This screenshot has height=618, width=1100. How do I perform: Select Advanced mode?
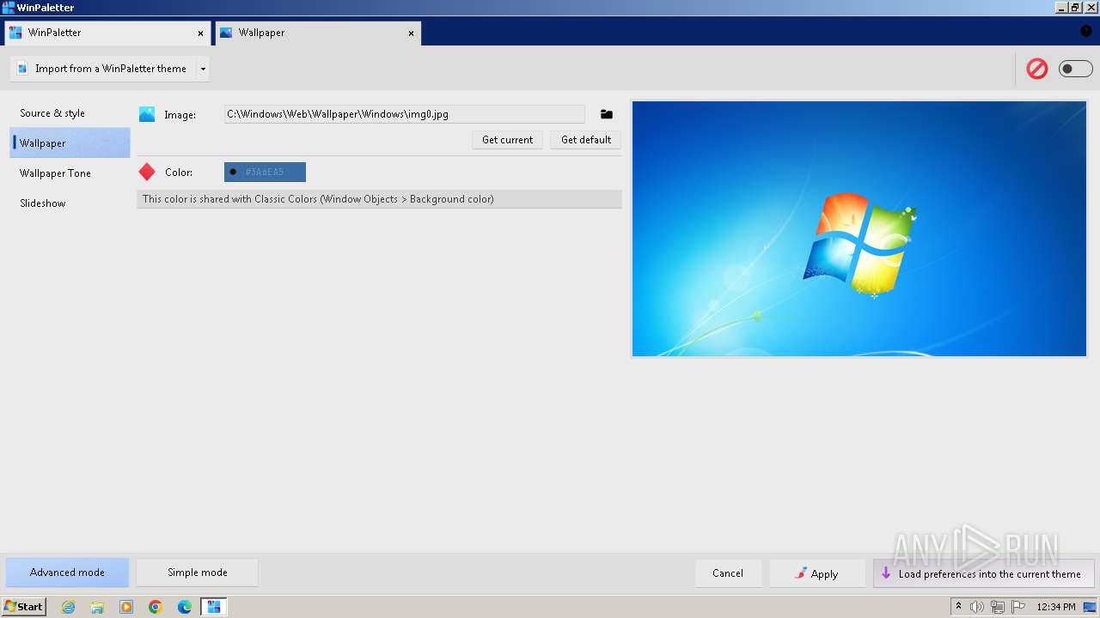pos(67,573)
